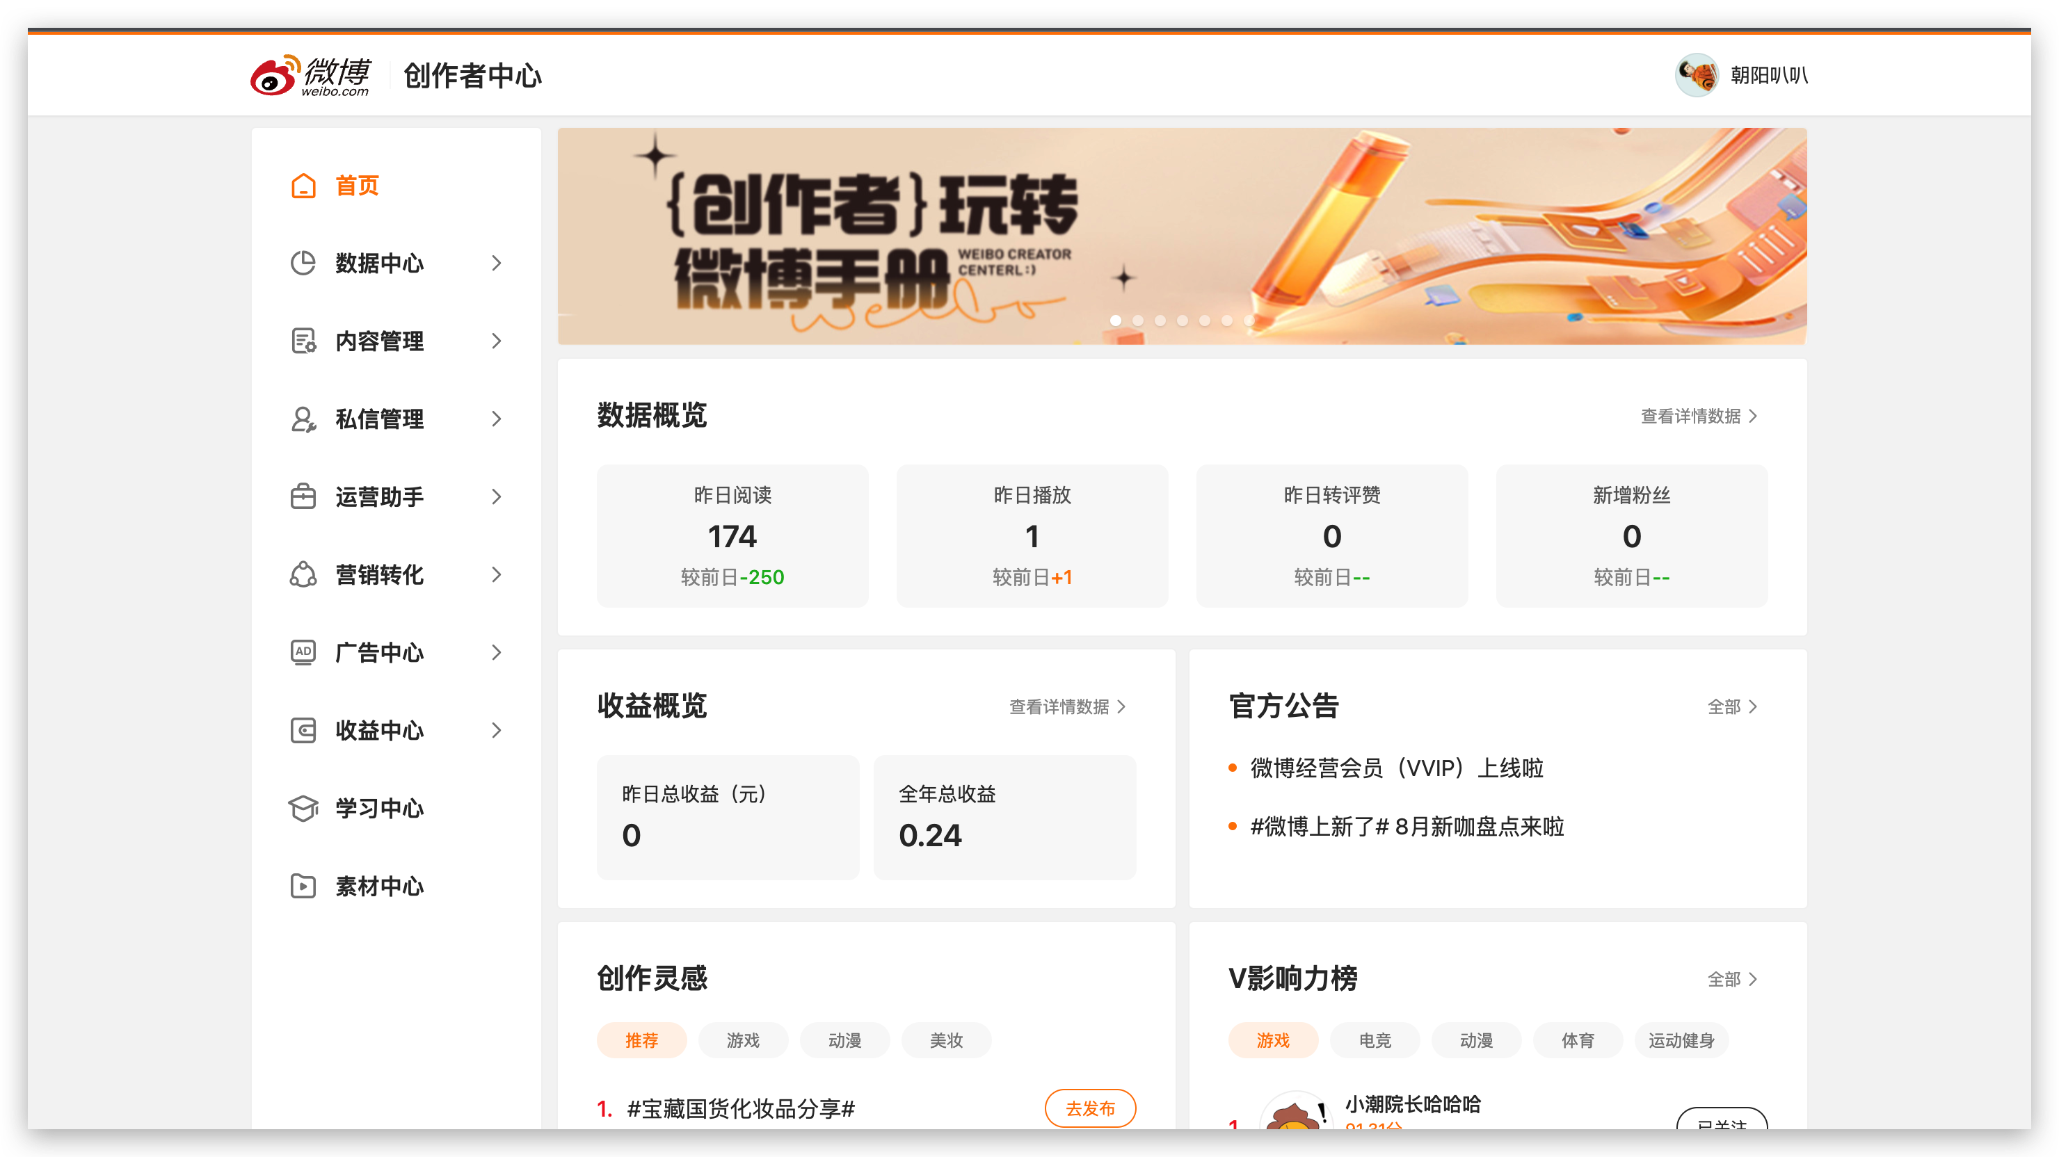Click the Weibo logo icon

[x=310, y=76]
